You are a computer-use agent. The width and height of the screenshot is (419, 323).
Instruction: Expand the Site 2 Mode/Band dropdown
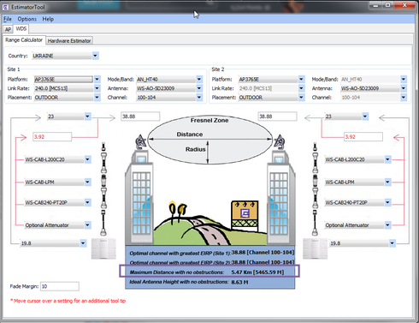tap(404, 79)
